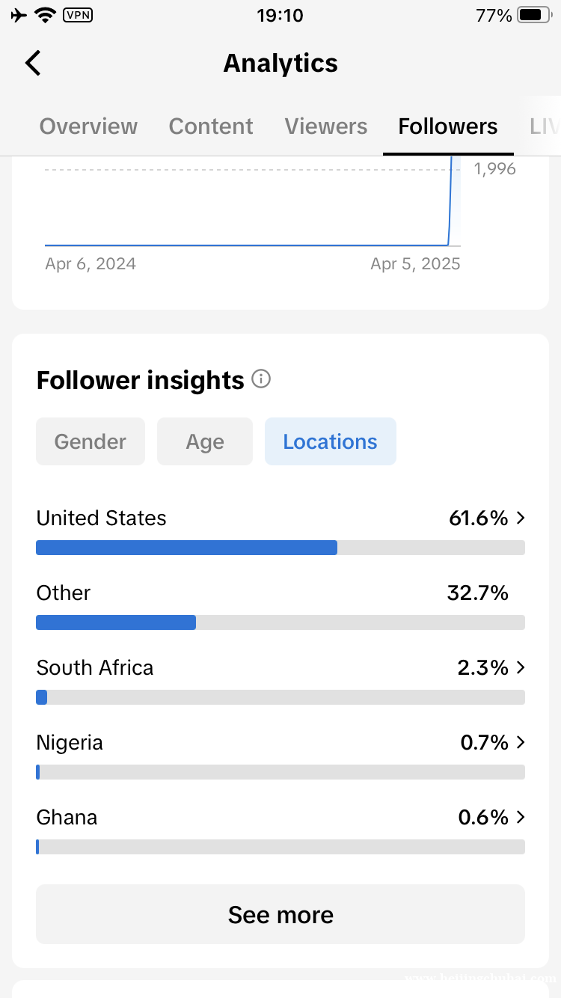This screenshot has width=561, height=998.
Task: Switch to the Content tab
Action: point(211,126)
